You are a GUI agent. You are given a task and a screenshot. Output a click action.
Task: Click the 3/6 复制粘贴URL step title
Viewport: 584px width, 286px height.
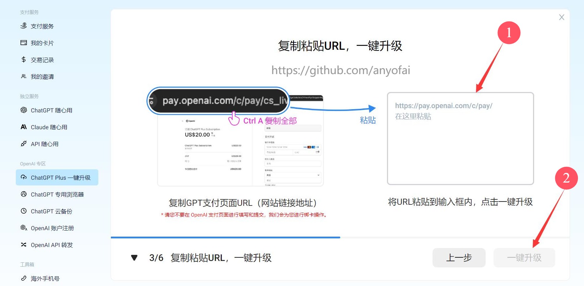(210, 258)
